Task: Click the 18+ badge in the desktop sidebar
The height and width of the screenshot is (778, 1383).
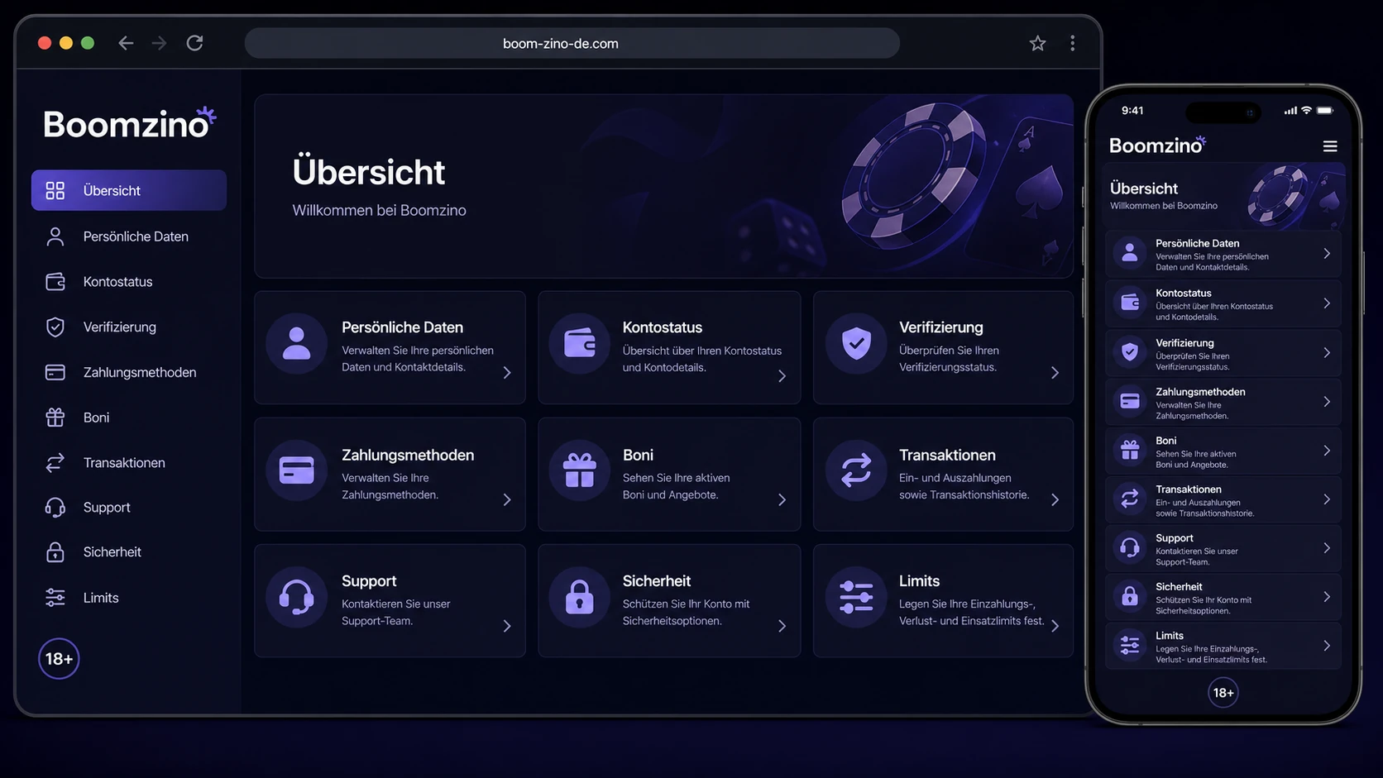Action: click(59, 659)
